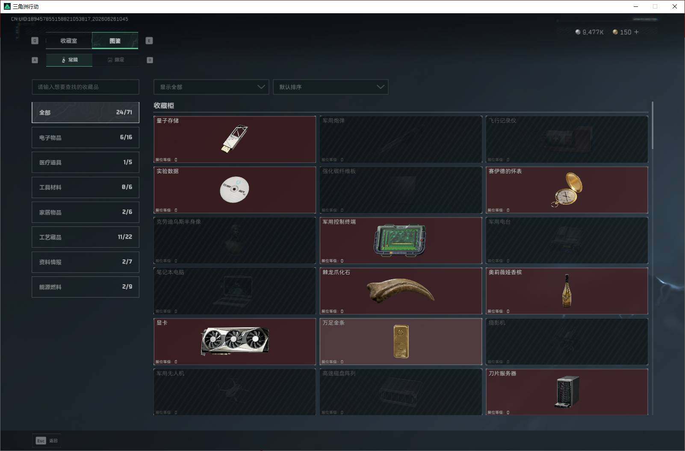
Task: Open the 万足金条 gold bar
Action: tap(401, 341)
